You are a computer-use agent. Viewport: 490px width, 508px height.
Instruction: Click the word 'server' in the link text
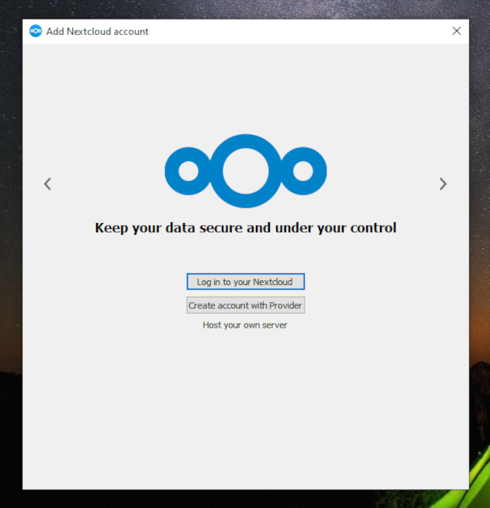click(x=274, y=325)
